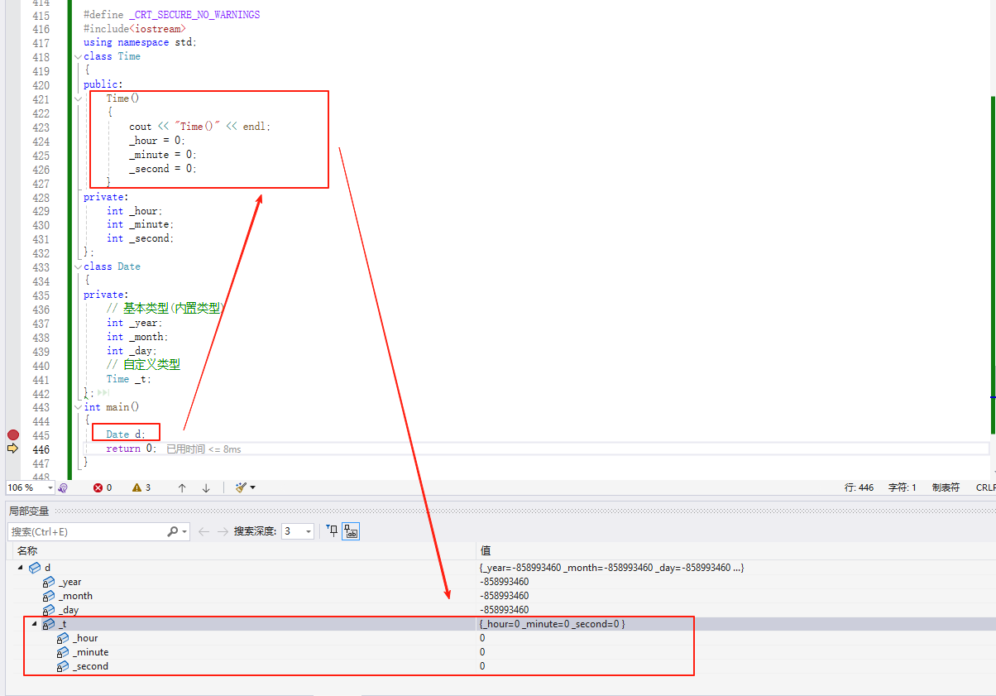This screenshot has width=996, height=696.
Task: Click the _t value '{_hour=0 _minute=0 _second=0 }'
Action: (552, 624)
